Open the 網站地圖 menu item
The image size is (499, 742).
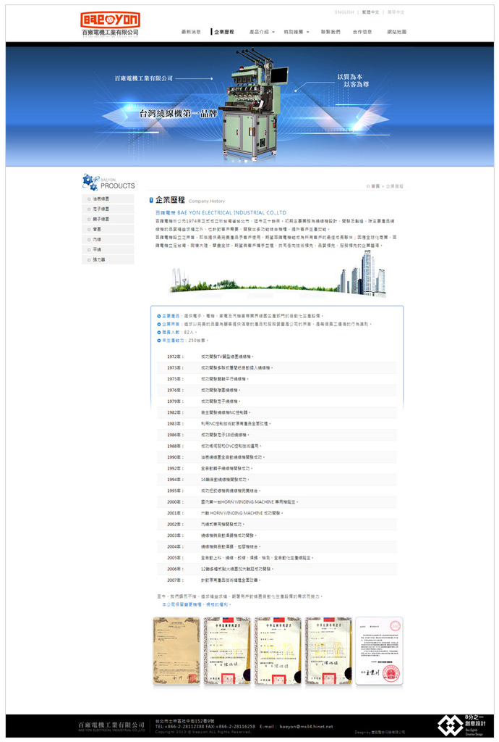(396, 32)
